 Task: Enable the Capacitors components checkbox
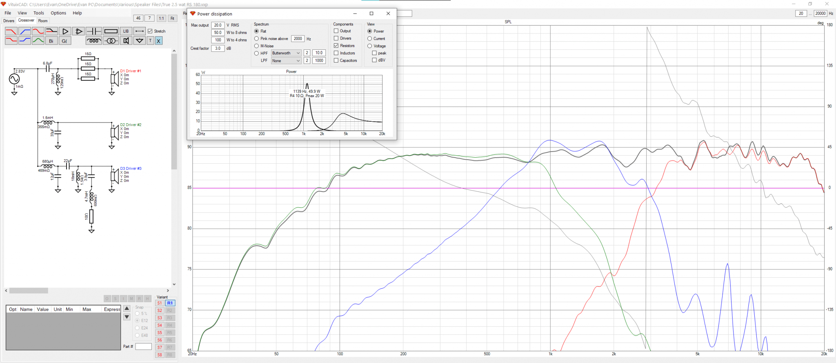click(x=336, y=60)
